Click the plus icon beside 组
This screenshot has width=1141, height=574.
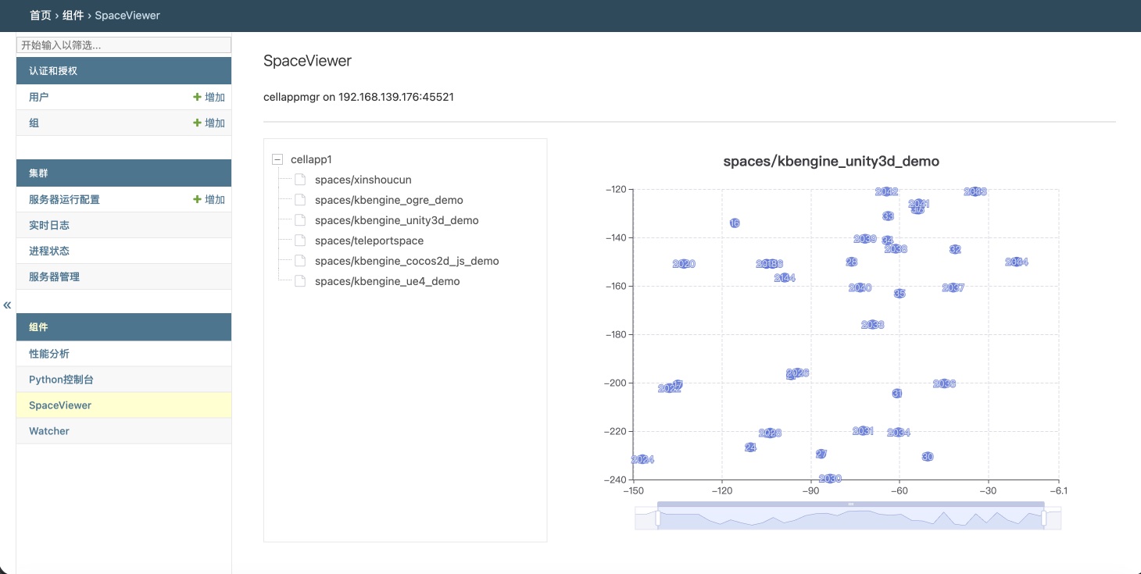[x=197, y=123]
